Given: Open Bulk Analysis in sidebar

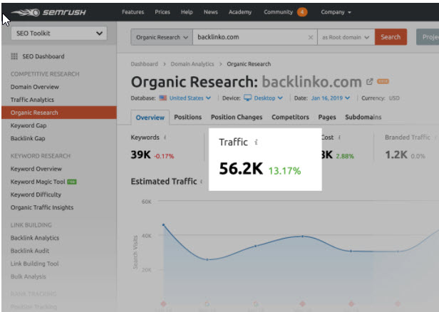Looking at the screenshot, I should point(28,277).
